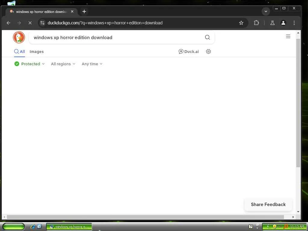Select the All results tab

(x=20, y=52)
